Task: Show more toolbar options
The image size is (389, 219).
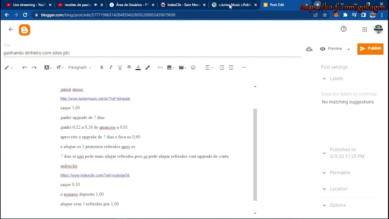Action: (244, 68)
